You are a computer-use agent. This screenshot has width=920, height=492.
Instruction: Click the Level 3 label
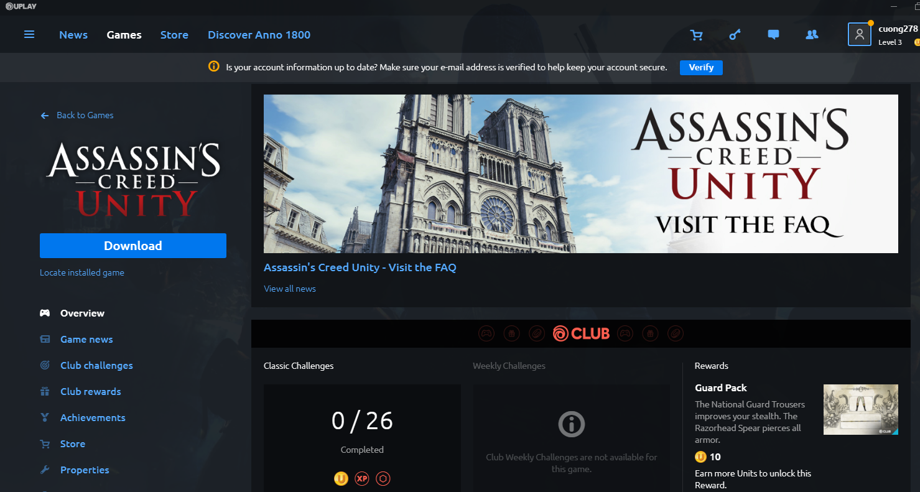click(890, 42)
